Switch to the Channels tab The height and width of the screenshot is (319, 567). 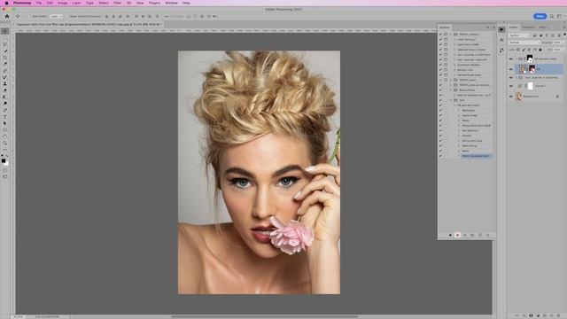point(528,27)
